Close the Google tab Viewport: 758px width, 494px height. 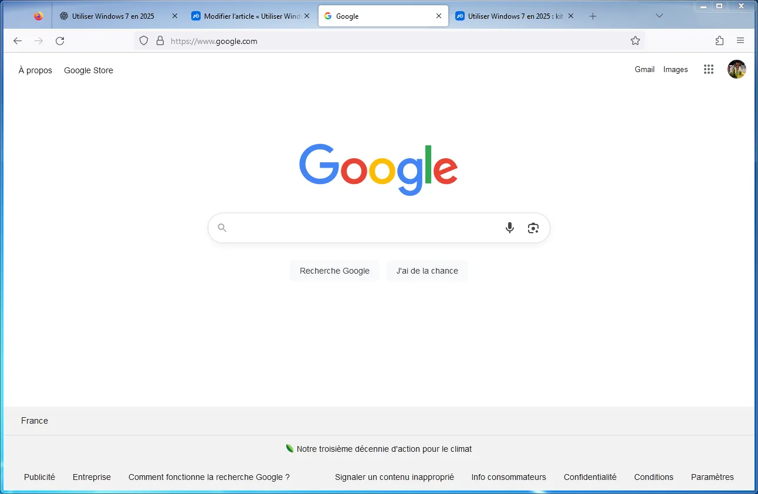click(439, 16)
